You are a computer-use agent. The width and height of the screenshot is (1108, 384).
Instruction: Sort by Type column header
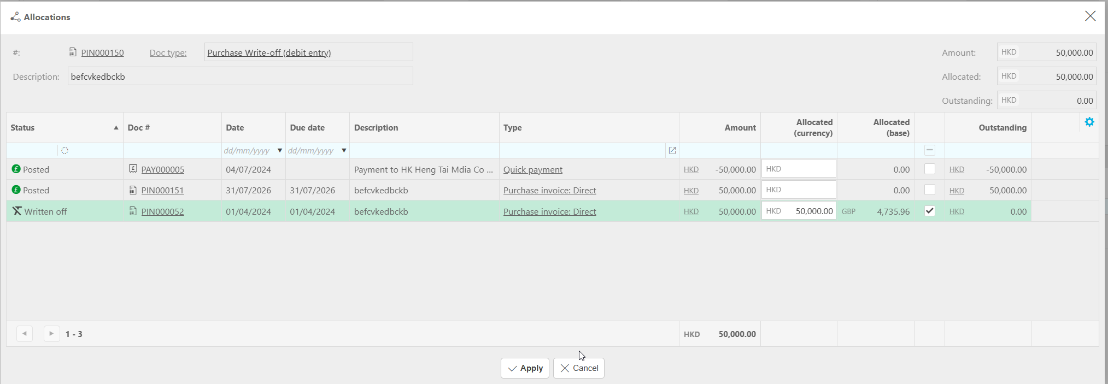pyautogui.click(x=589, y=127)
